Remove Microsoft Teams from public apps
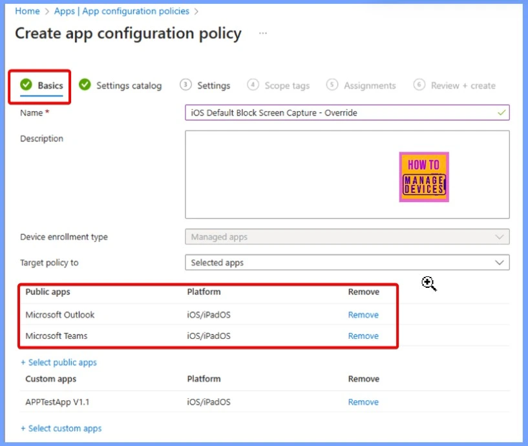Viewport: 528px width, 446px height. coord(363,336)
